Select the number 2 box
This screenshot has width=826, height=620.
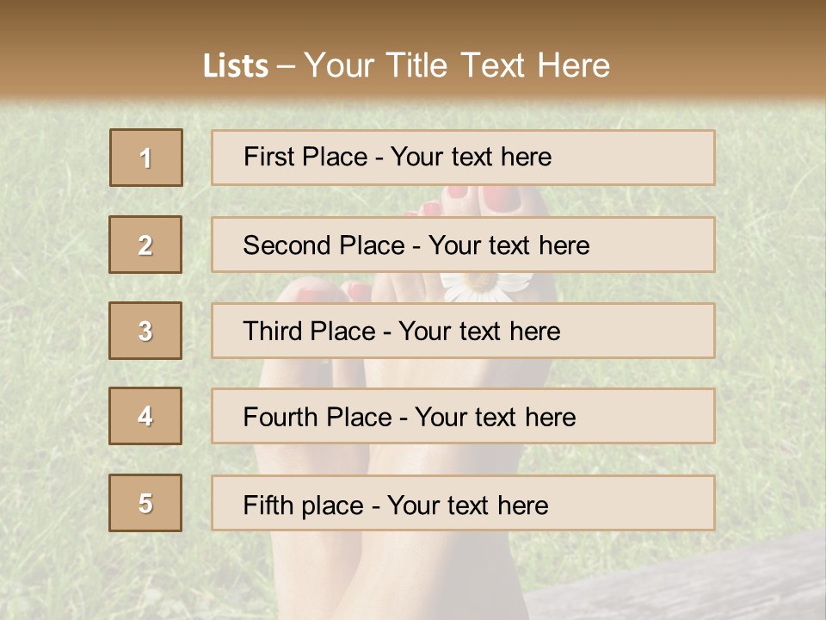click(x=145, y=245)
